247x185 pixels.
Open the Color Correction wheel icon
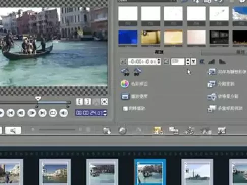(125, 84)
